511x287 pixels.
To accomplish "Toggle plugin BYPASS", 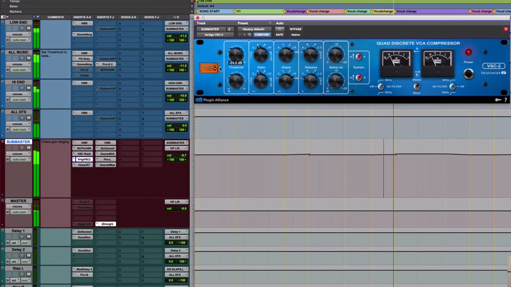I will pyautogui.click(x=295, y=29).
